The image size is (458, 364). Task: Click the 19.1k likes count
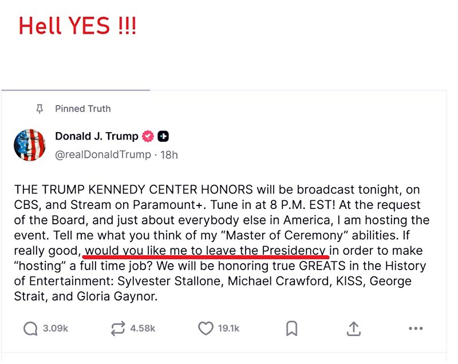click(x=228, y=329)
